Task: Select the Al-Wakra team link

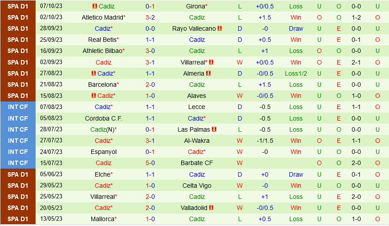Action: pyautogui.click(x=197, y=141)
